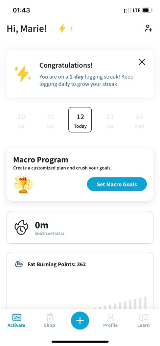This screenshot has height=346, width=160.
Task: Open the Learn tab
Action: click(x=143, y=320)
